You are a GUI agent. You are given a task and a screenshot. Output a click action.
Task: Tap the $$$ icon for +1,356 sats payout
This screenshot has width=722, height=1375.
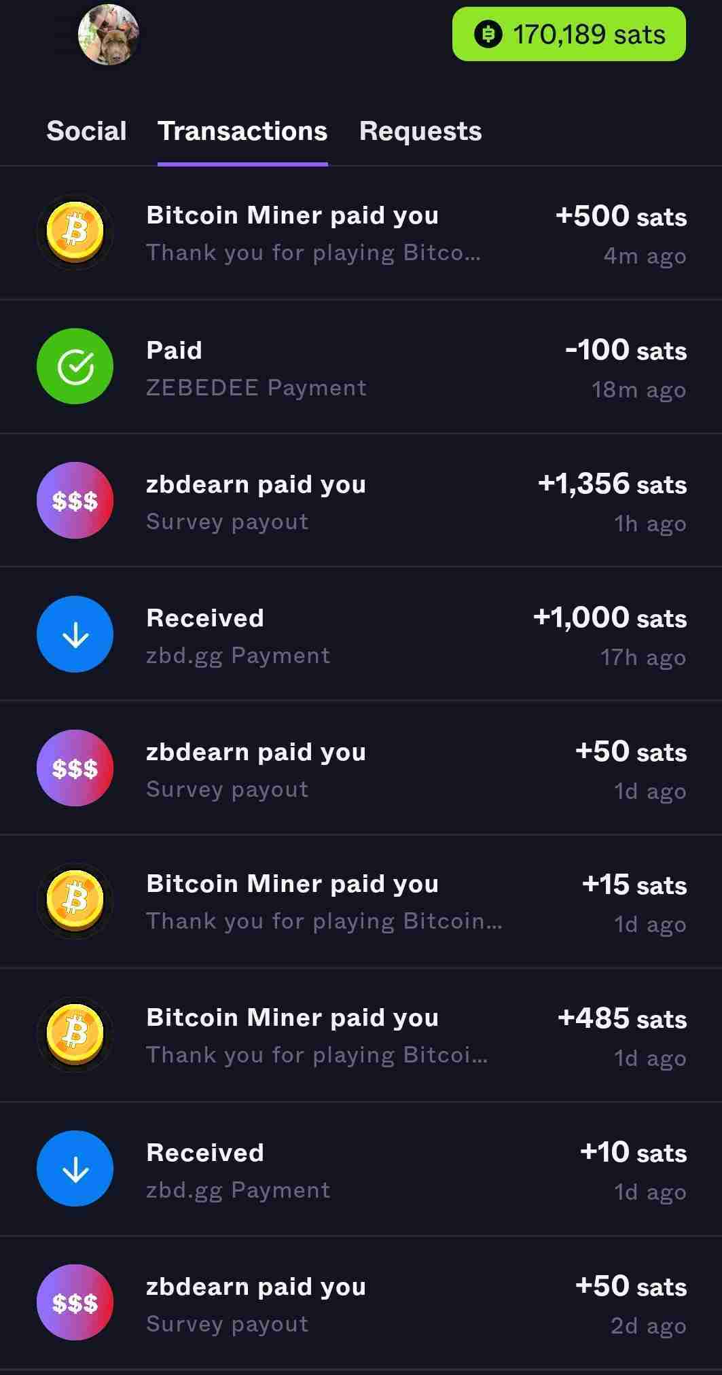tap(75, 500)
